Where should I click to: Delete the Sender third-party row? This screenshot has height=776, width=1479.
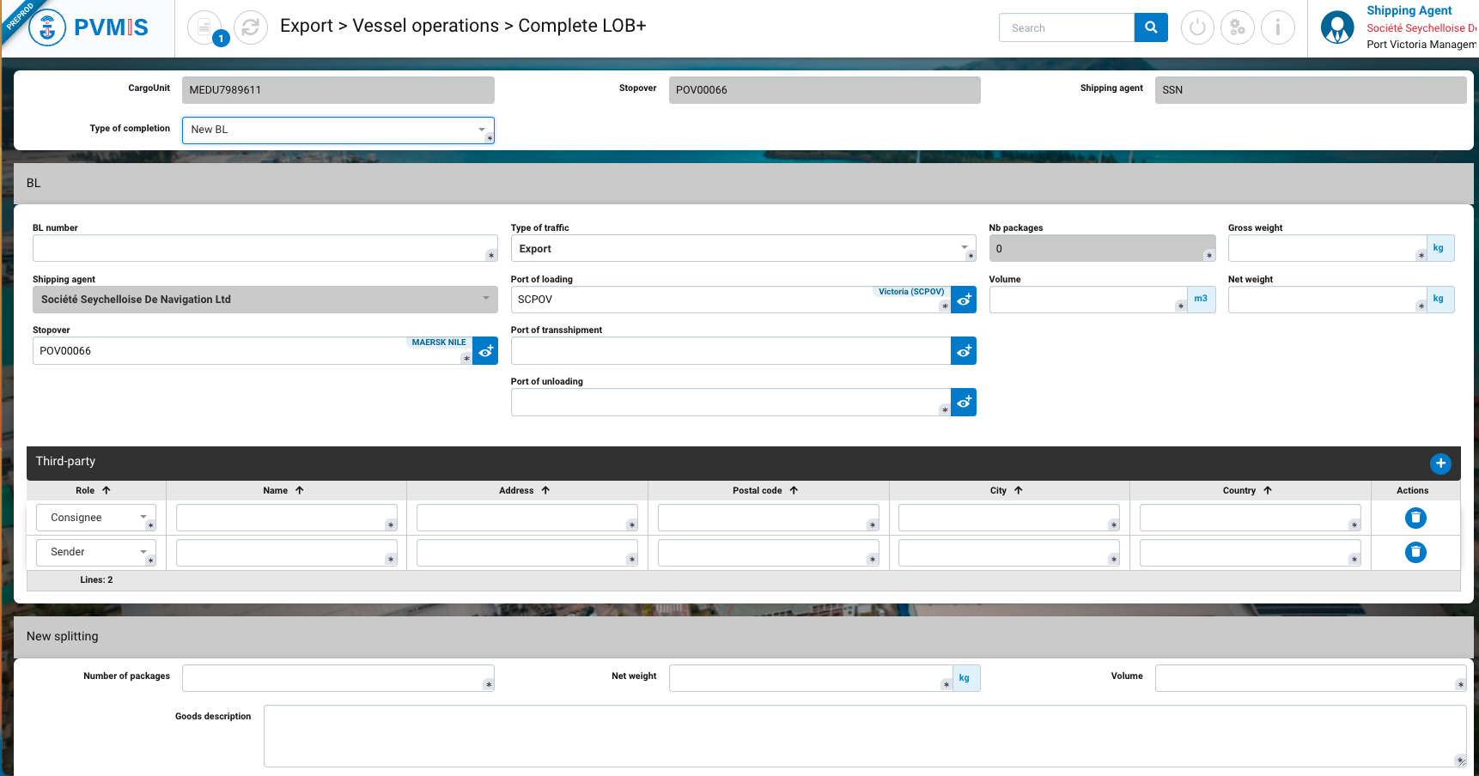point(1415,552)
